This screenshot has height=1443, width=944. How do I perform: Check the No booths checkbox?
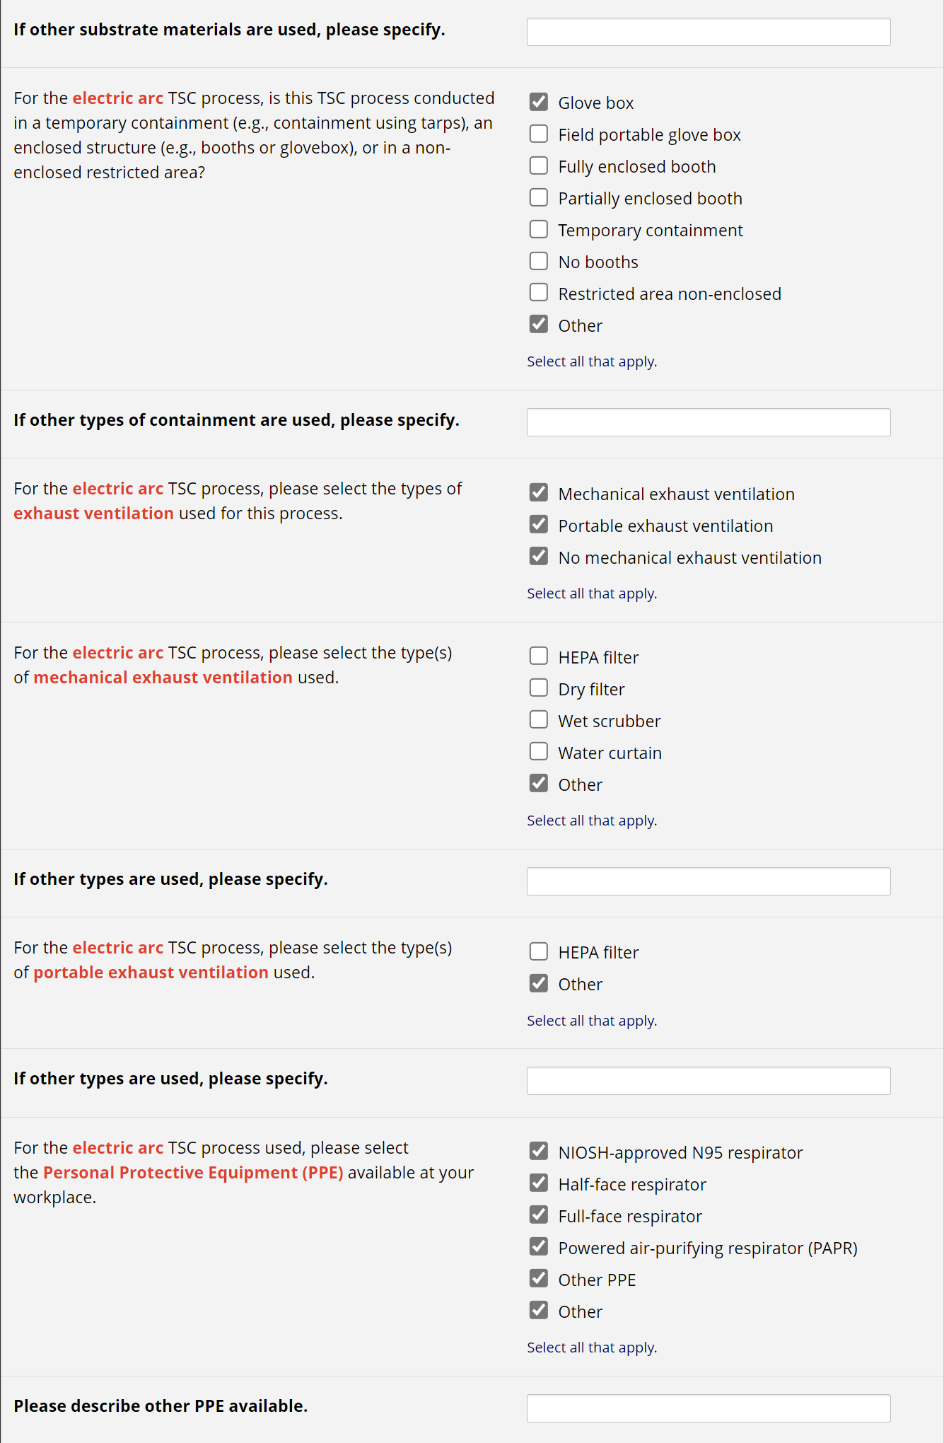539,261
